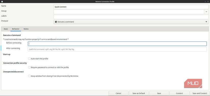
Task: Click into the Group text field
Action: [129, 12]
